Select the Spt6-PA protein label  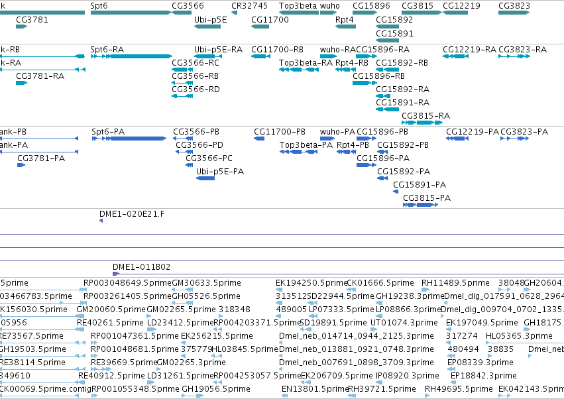(x=108, y=132)
